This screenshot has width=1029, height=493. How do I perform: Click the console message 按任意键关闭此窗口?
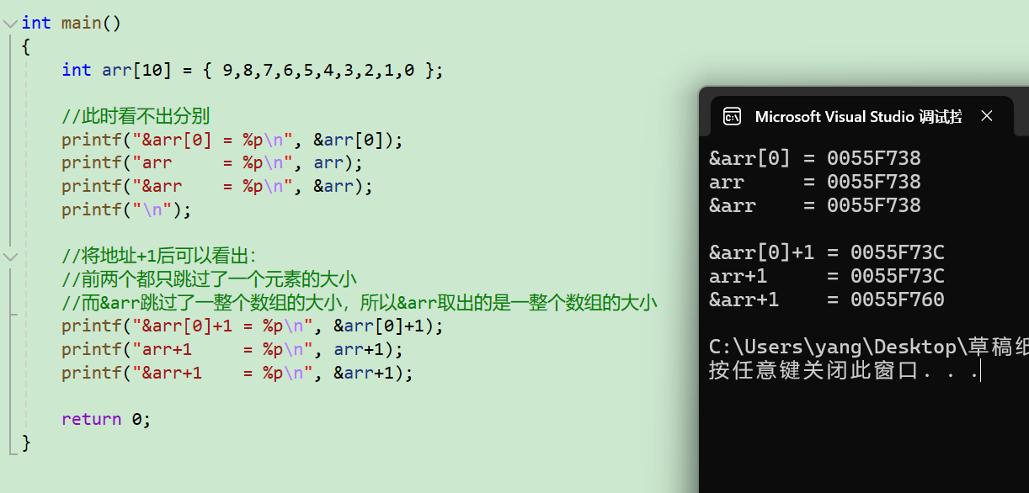point(845,370)
